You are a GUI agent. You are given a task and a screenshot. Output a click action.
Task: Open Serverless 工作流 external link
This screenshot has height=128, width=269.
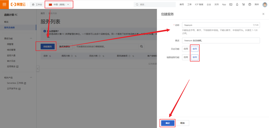(17, 83)
